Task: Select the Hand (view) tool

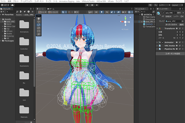Action: pyautogui.click(x=39, y=18)
